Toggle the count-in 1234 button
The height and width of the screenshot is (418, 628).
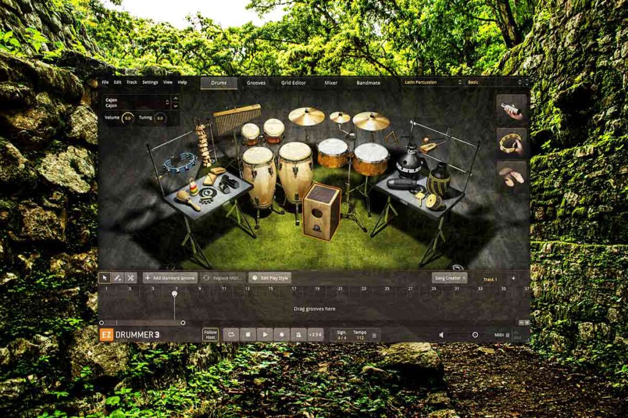coord(316,335)
